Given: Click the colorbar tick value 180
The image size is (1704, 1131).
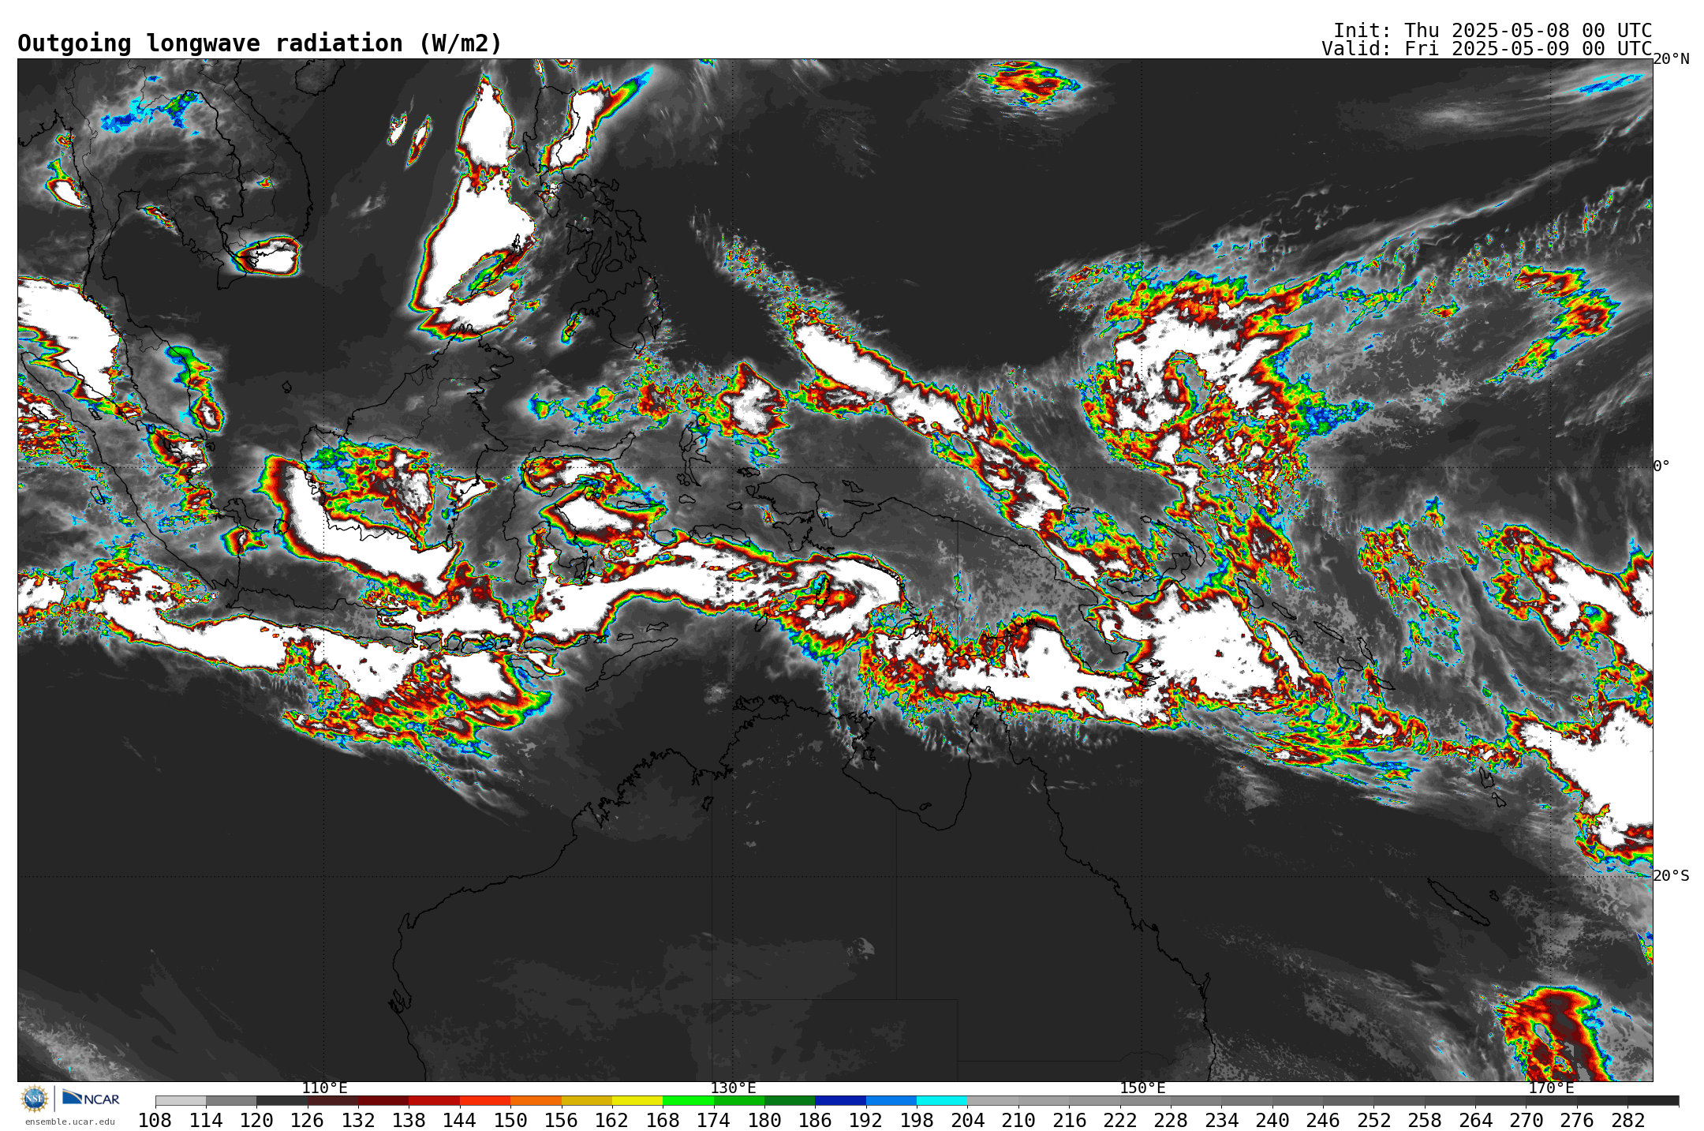Looking at the screenshot, I should point(764,1120).
